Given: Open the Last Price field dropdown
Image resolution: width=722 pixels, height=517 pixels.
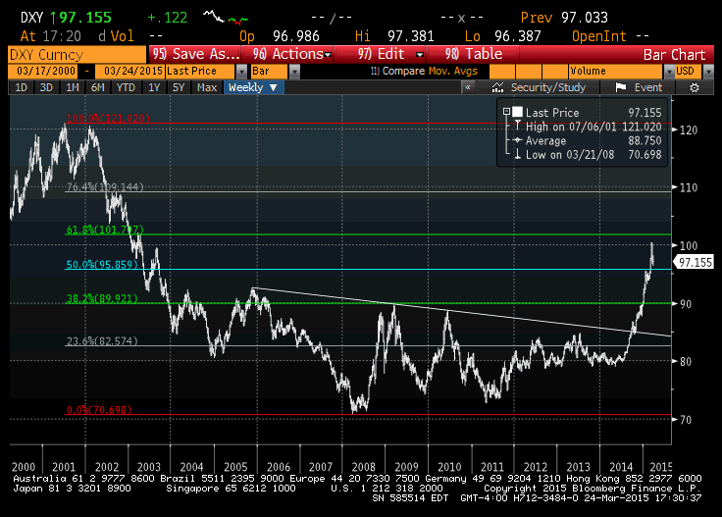Looking at the screenshot, I should (x=241, y=72).
